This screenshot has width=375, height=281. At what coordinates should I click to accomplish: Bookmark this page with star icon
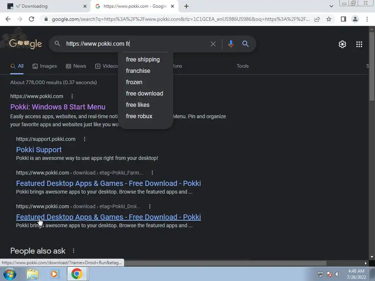329,19
